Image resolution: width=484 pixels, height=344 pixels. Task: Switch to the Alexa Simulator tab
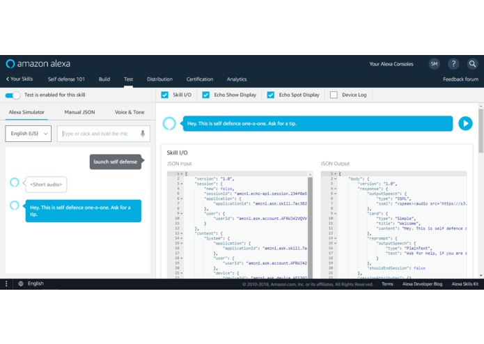coord(26,112)
